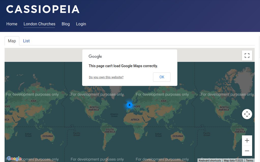The width and height of the screenshot is (260, 162).
Task: Zoom out on the map
Action: click(x=247, y=151)
